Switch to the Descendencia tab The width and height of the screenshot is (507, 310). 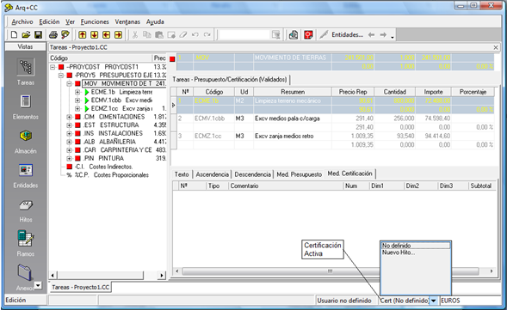(x=252, y=174)
